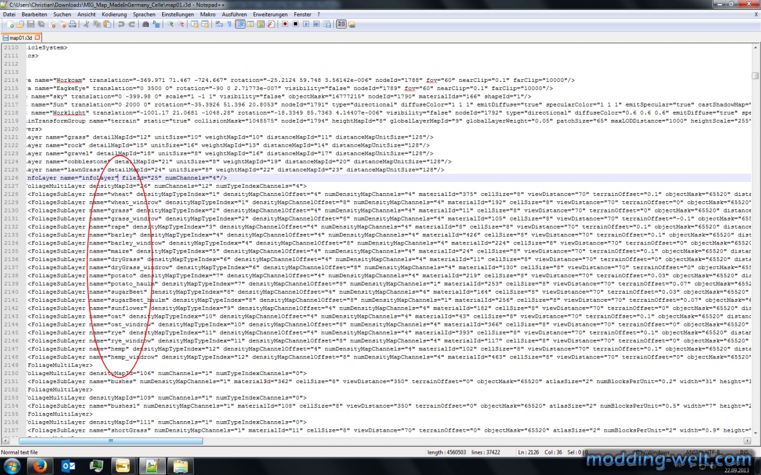Open the Makro menu
This screenshot has height=475, width=761.
[208, 14]
